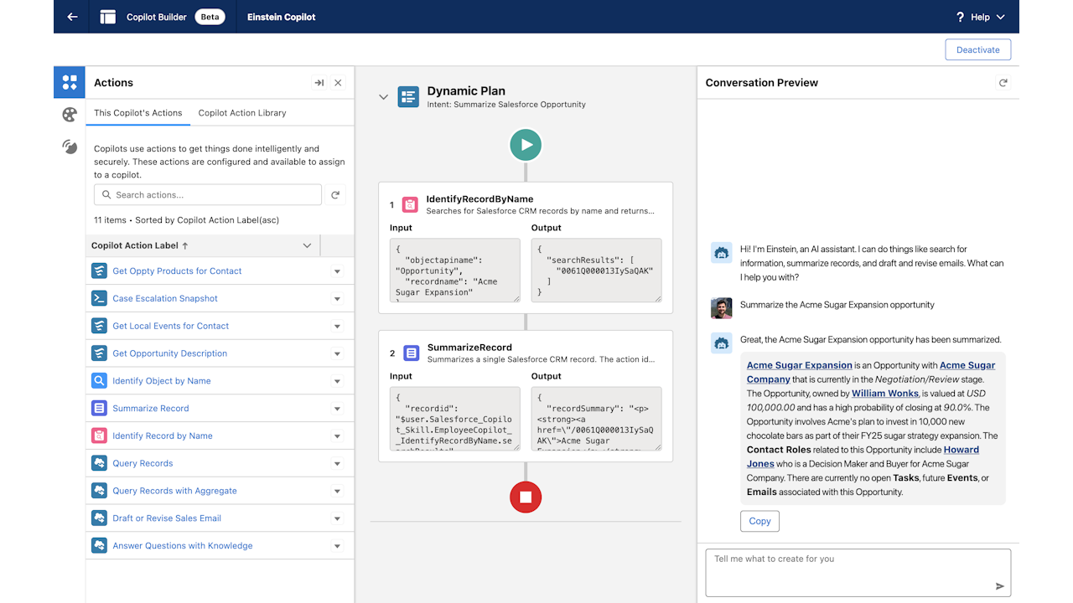Screen dimensions: 1073x603
Task: Click Identify Object by Name search icon
Action: point(99,380)
